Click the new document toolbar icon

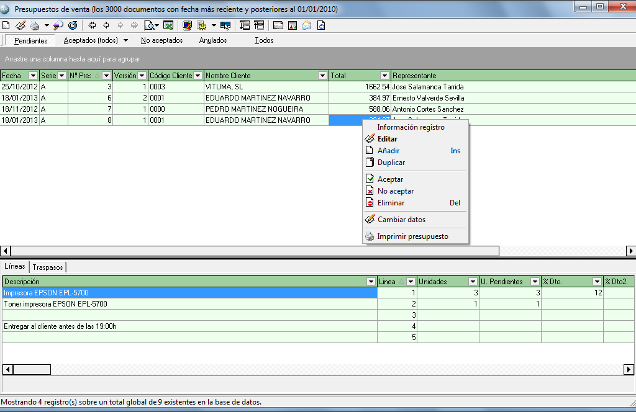point(6,25)
